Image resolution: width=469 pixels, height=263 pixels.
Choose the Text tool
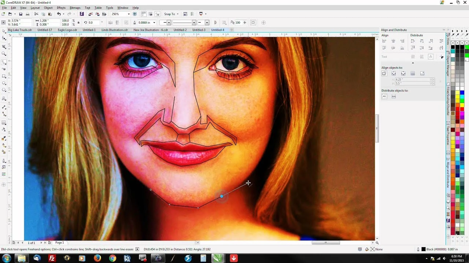(x=4, y=98)
